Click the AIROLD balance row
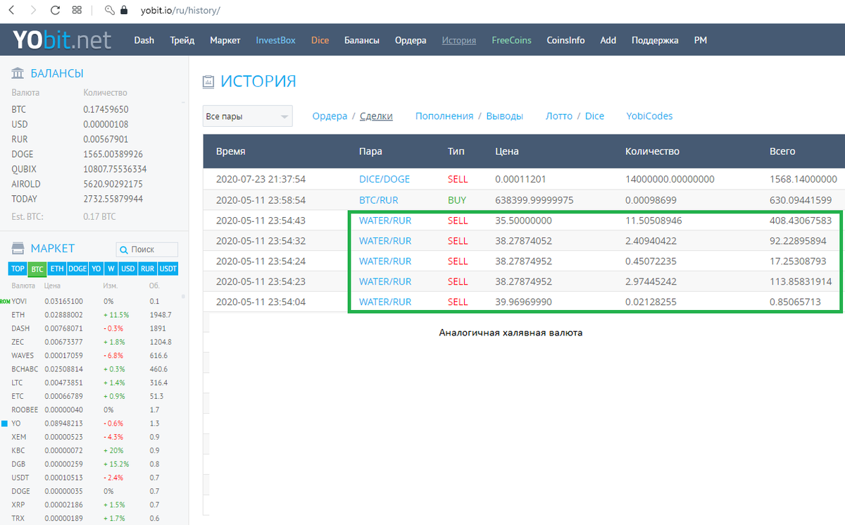Image resolution: width=845 pixels, height=525 pixels. click(94, 184)
